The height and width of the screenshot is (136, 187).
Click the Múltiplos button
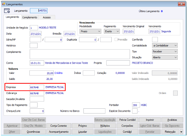[x=105, y=126]
